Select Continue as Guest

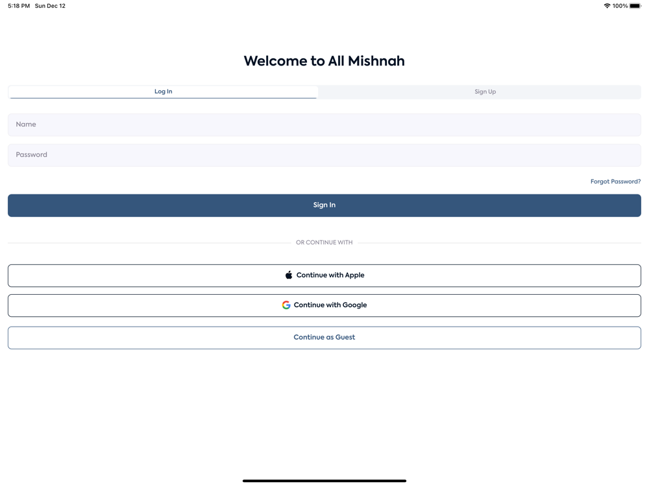pos(324,338)
